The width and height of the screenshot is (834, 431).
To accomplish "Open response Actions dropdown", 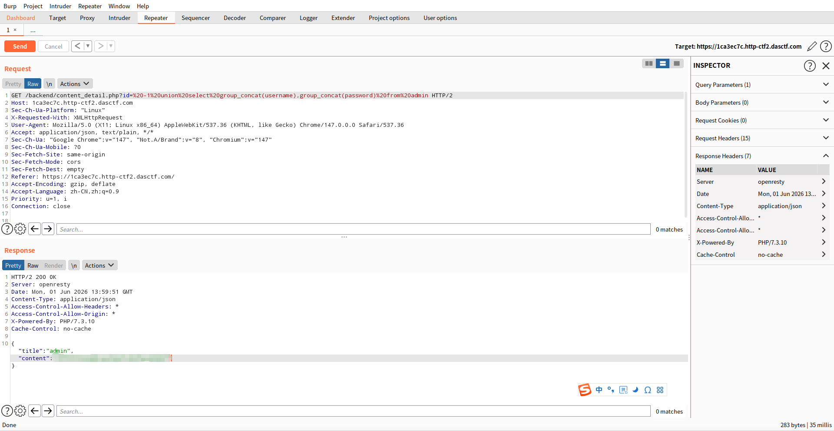I will point(99,265).
